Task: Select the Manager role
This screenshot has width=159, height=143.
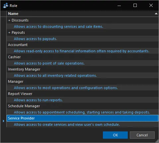Action: pos(82,81)
